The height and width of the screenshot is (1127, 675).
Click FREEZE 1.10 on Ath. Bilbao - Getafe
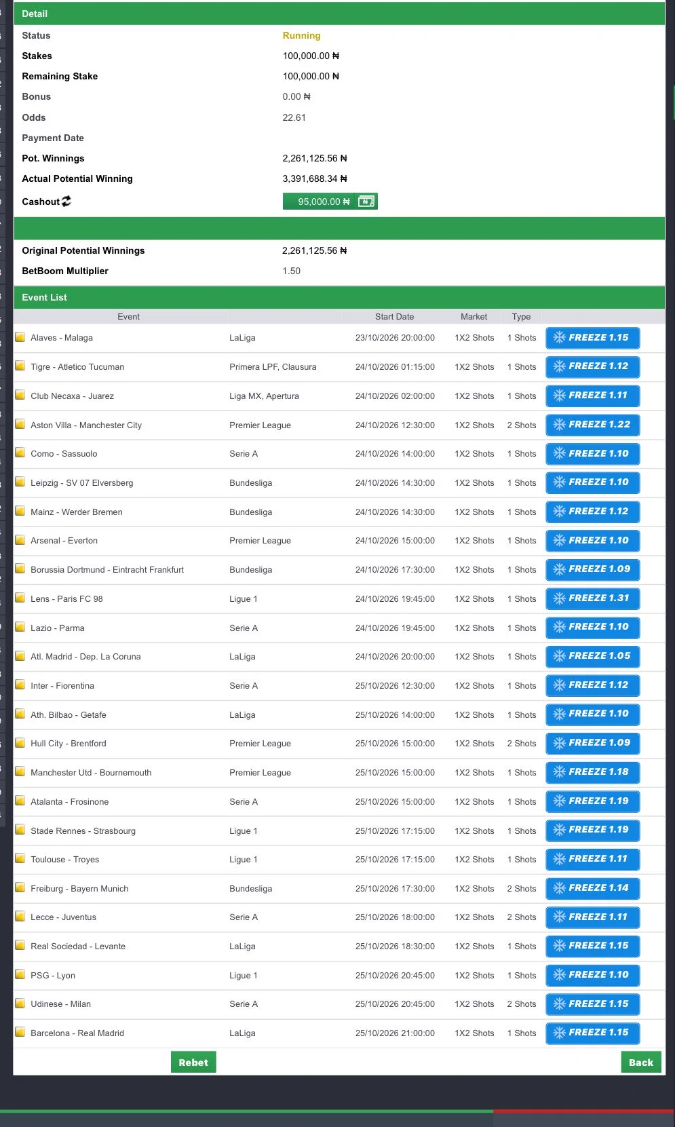click(x=593, y=714)
